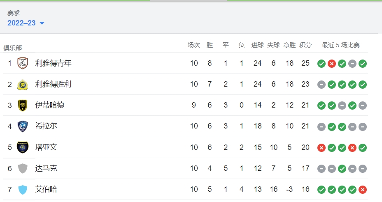Open the 2022–23 season dropdown
The image size is (382, 202).
coord(26,23)
